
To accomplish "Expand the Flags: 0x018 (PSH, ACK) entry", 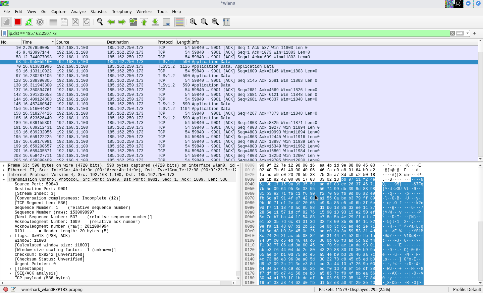I will point(10,236).
